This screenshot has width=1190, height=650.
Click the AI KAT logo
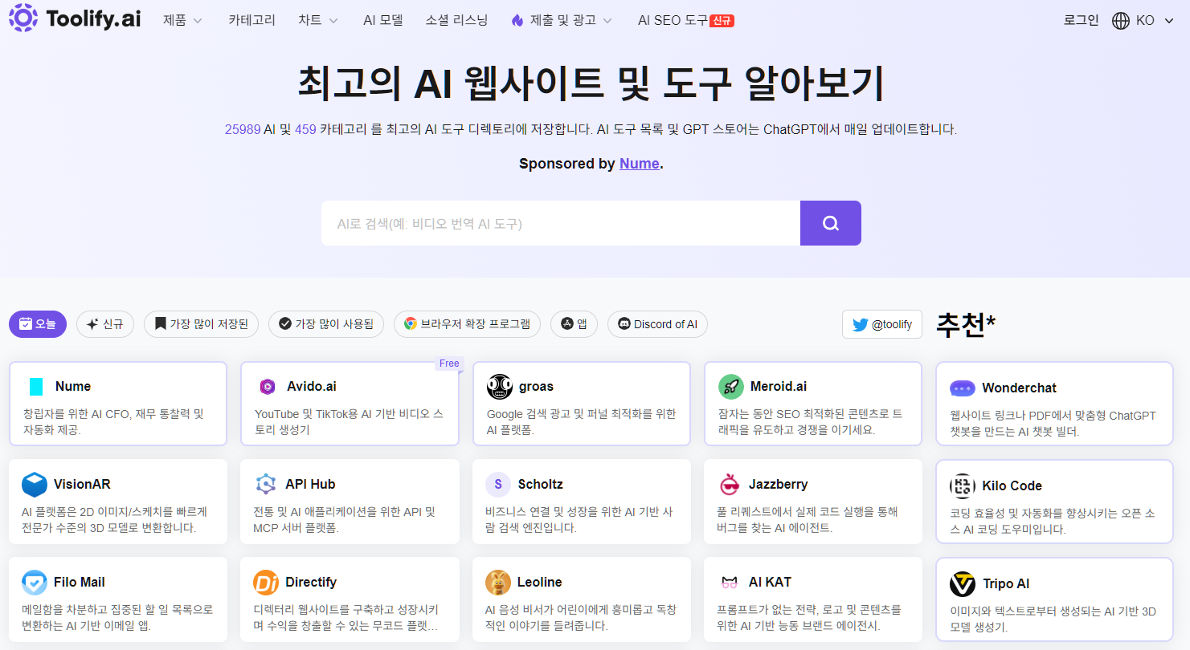pos(730,583)
